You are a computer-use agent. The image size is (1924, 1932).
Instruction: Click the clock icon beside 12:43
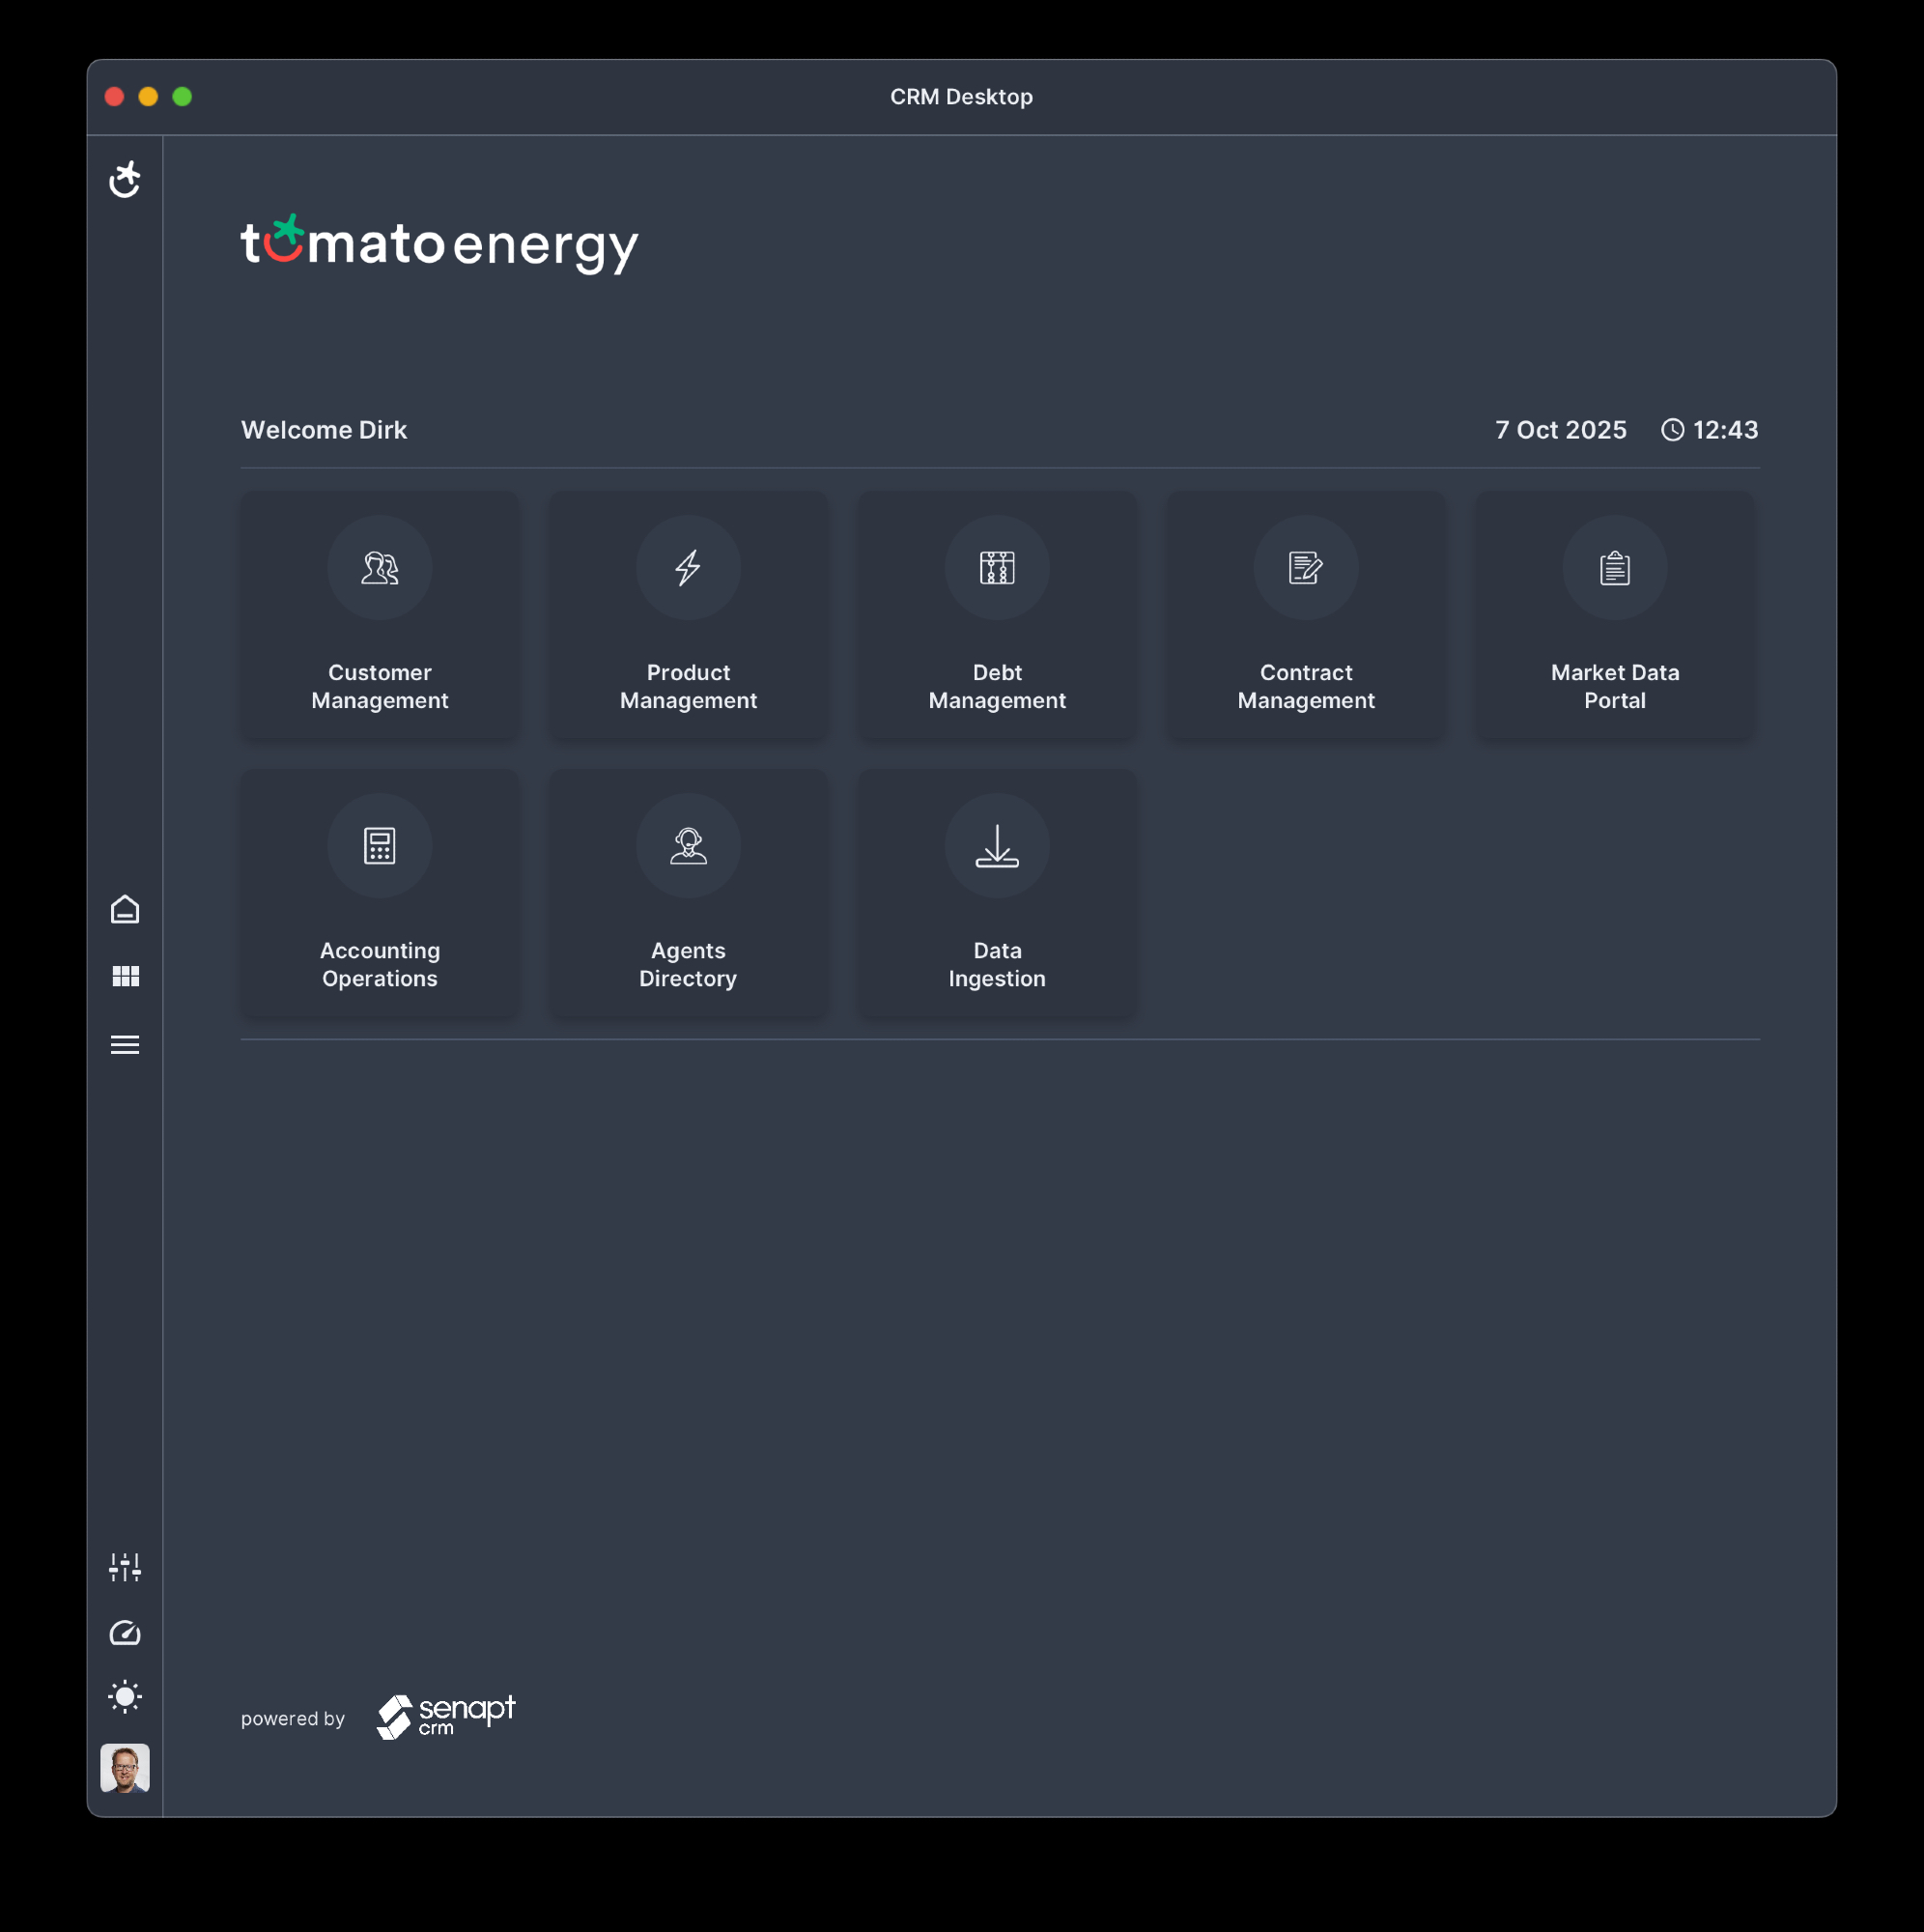pyautogui.click(x=1672, y=430)
